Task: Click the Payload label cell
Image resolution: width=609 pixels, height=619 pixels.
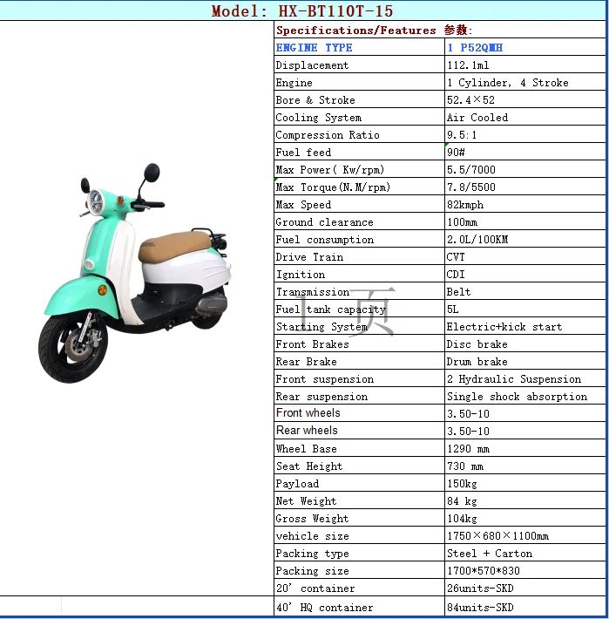Action: coord(359,484)
